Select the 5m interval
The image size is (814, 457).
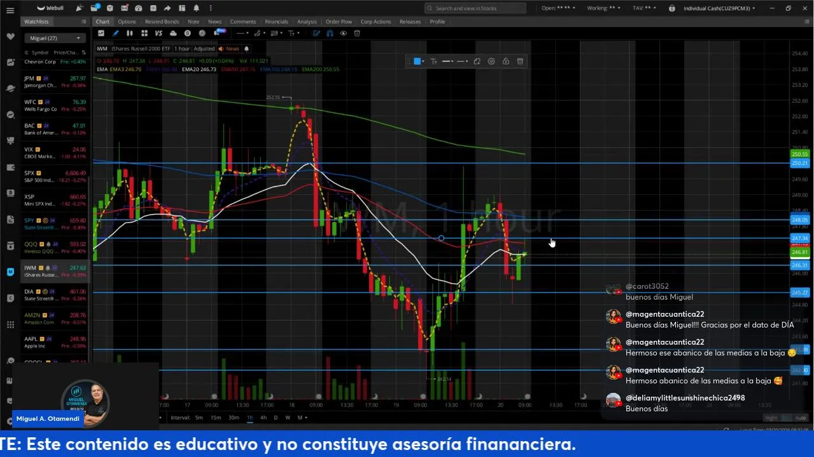coord(199,418)
